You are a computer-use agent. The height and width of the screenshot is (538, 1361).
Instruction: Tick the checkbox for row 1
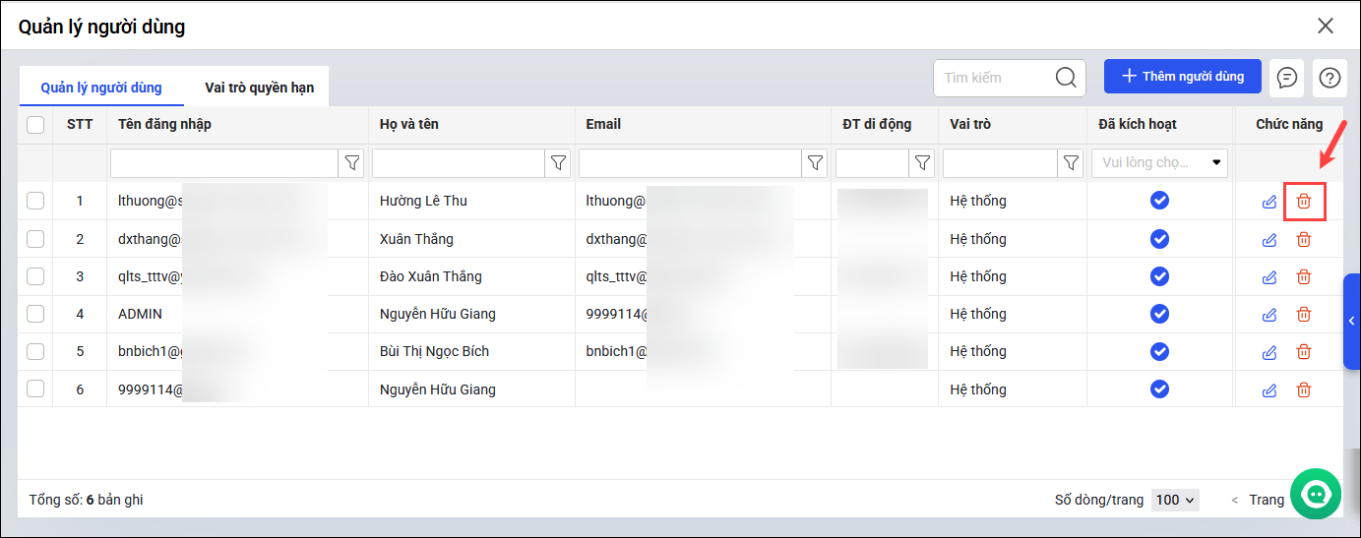click(x=35, y=201)
